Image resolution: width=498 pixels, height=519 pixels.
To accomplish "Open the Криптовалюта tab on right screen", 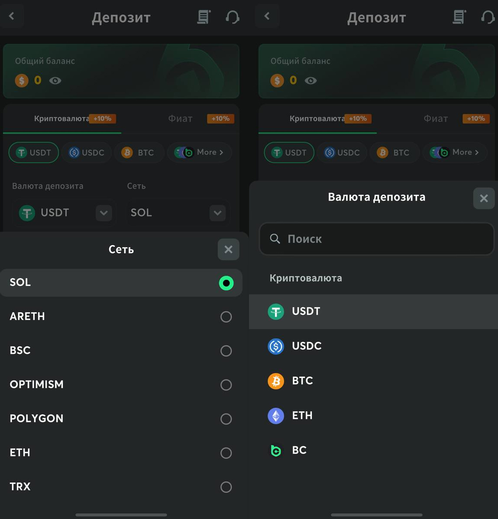I will point(317,119).
